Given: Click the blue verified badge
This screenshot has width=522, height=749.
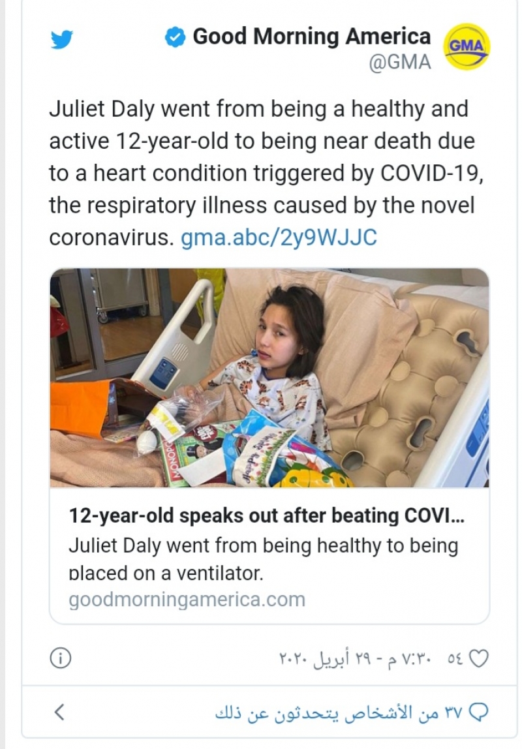Looking at the screenshot, I should pos(174,37).
